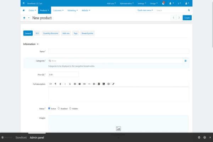Open the help question mark icon
The width and height of the screenshot is (213, 142).
click(204, 137)
